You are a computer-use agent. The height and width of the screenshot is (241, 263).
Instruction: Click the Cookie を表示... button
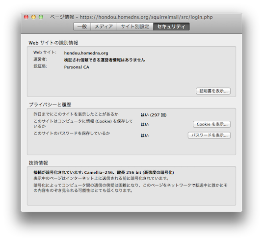tap(211, 124)
